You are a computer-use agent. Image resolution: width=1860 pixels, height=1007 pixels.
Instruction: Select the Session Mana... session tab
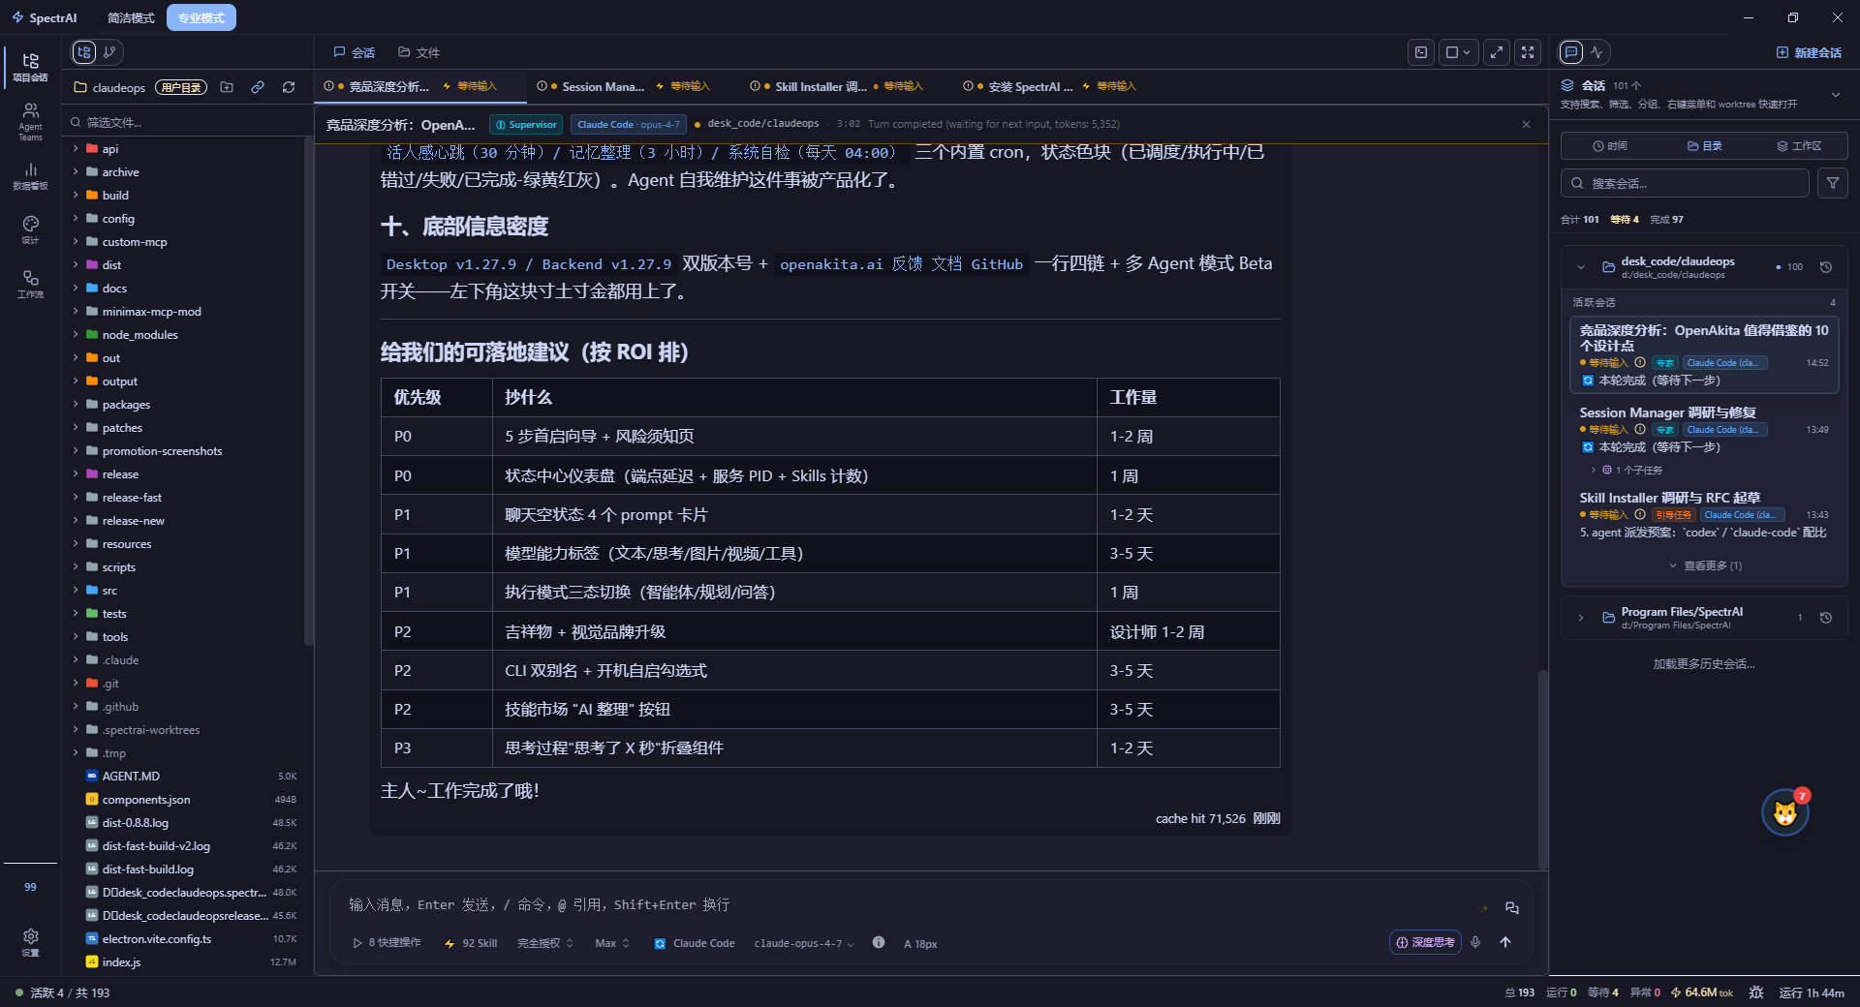pyautogui.click(x=634, y=86)
